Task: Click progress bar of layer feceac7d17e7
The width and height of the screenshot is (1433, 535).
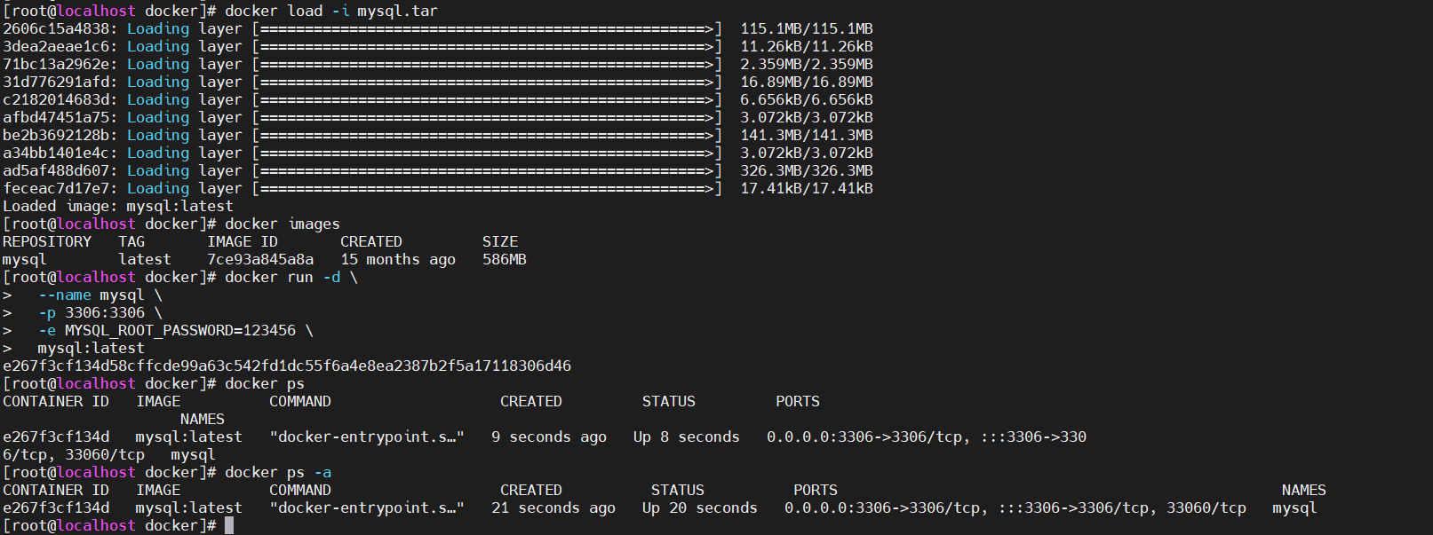Action: [487, 188]
